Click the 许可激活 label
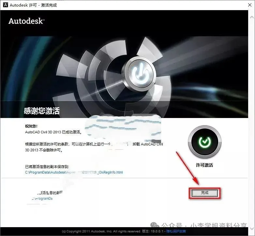 point(204,165)
